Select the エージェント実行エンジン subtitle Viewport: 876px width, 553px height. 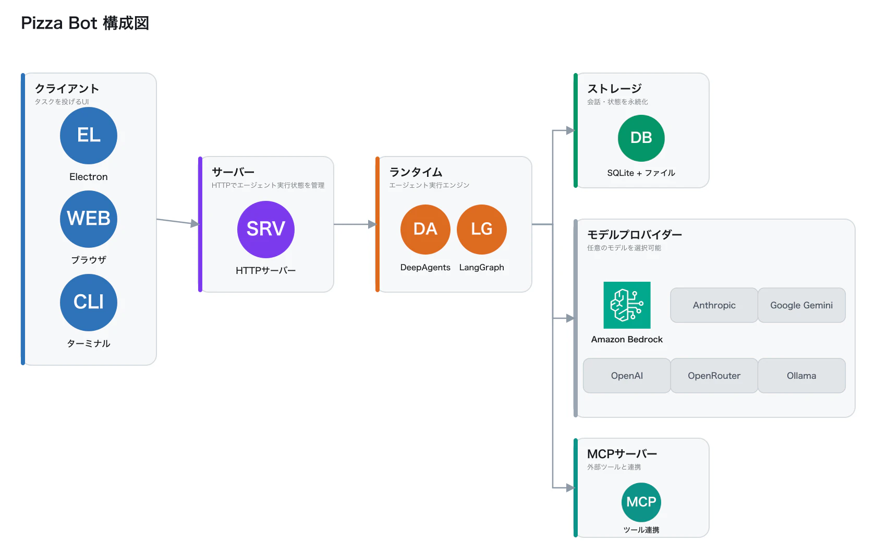tap(429, 185)
